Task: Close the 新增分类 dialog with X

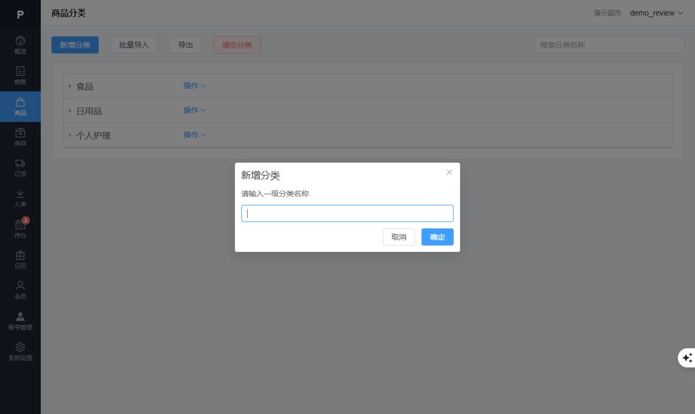Action: point(449,172)
